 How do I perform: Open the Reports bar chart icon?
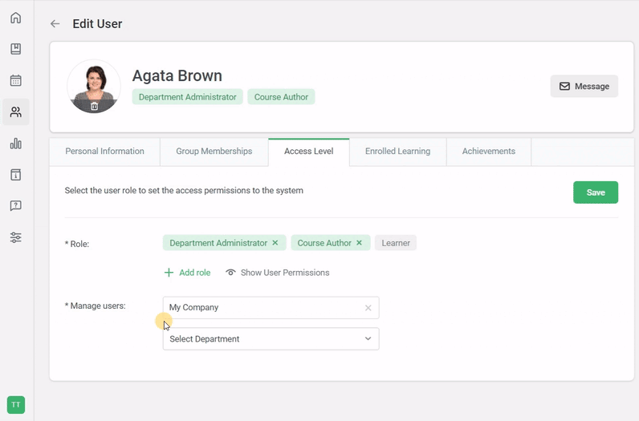click(x=16, y=144)
